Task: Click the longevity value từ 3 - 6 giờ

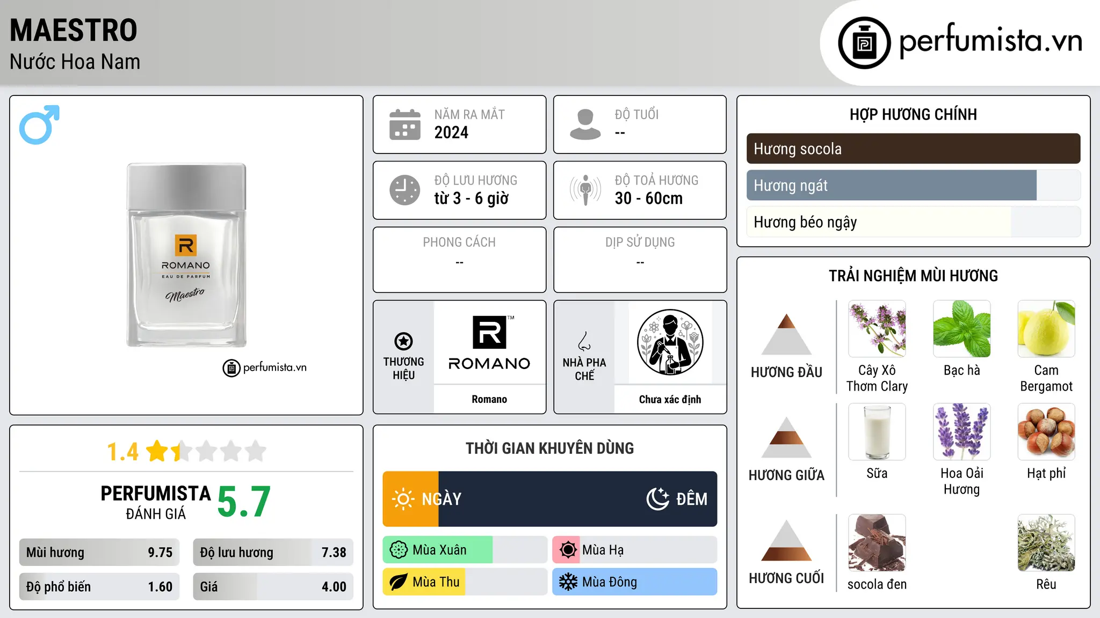Action: [471, 198]
